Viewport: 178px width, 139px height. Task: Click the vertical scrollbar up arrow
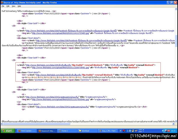click(x=176, y=9)
